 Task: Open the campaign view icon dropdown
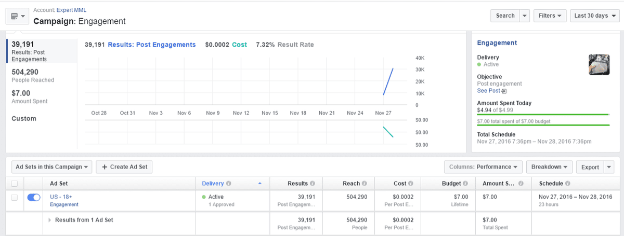click(x=17, y=16)
